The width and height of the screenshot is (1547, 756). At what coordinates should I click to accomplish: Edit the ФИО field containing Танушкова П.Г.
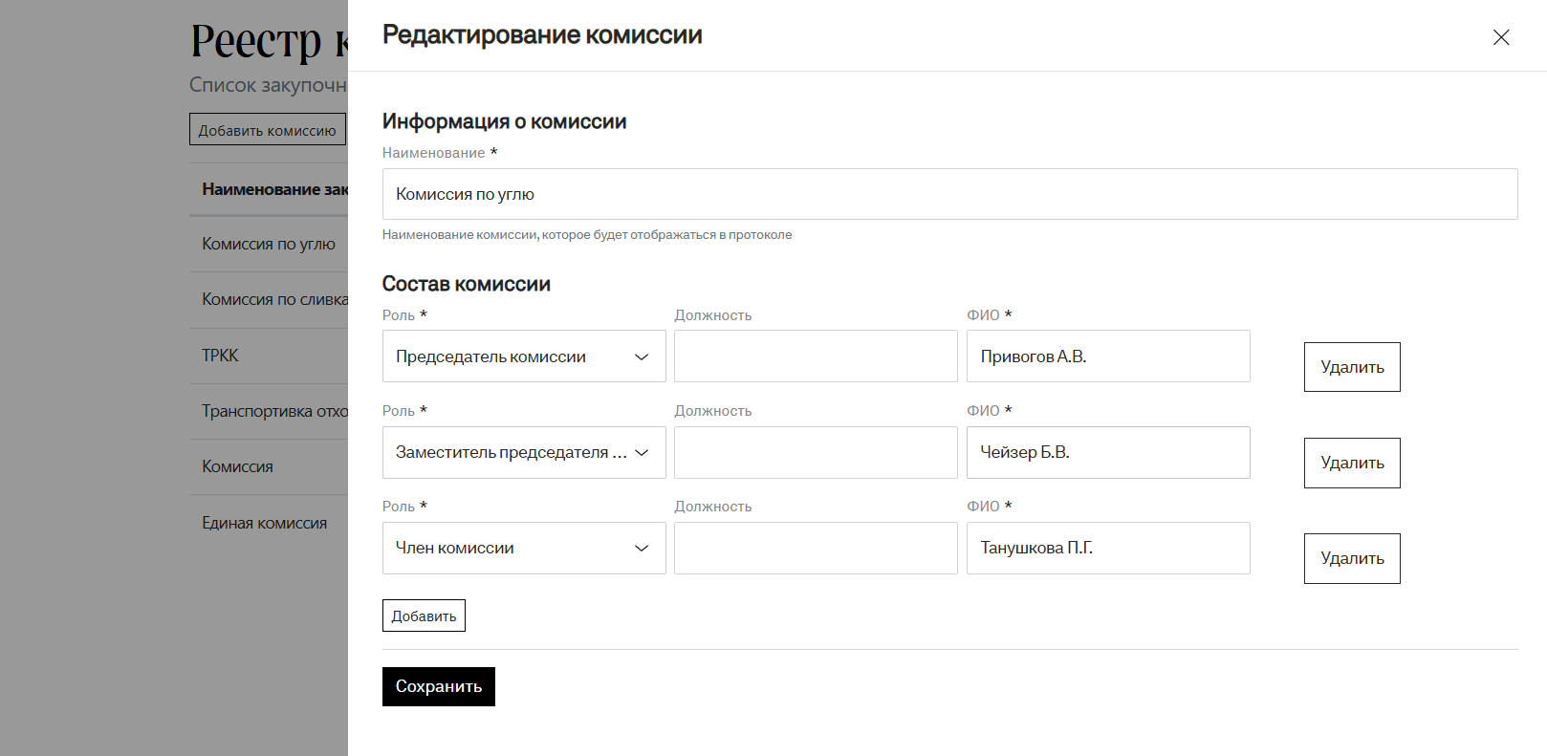1107,548
